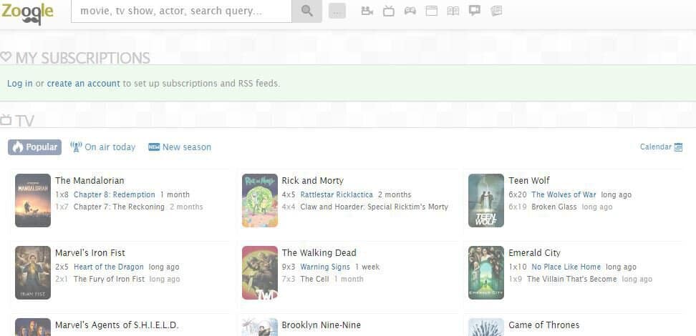This screenshot has height=336, width=696.
Task: Open the Marvel's Iron Fist poster
Action: 33,272
